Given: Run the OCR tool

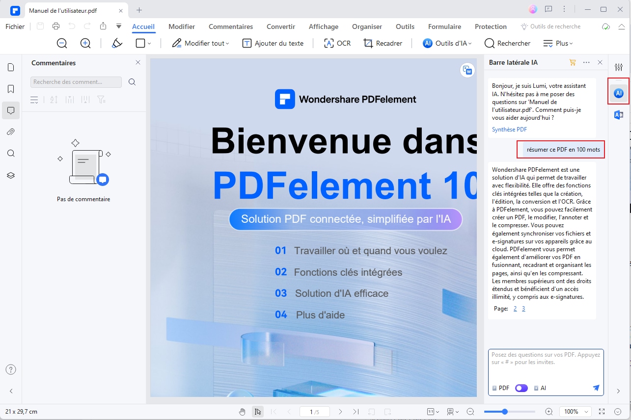Looking at the screenshot, I should (x=337, y=43).
